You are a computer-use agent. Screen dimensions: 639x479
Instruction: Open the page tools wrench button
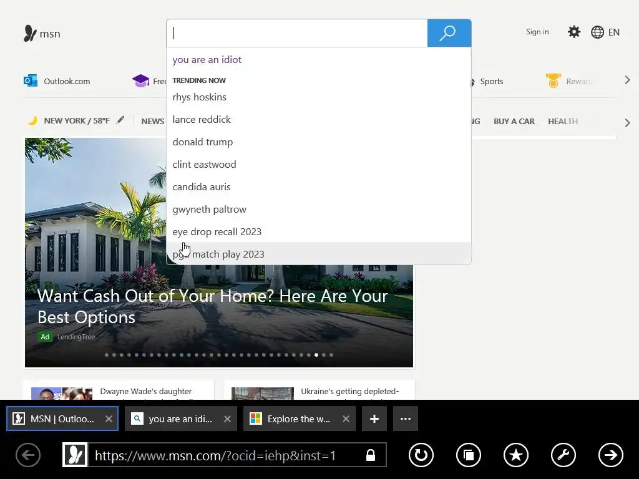click(563, 455)
